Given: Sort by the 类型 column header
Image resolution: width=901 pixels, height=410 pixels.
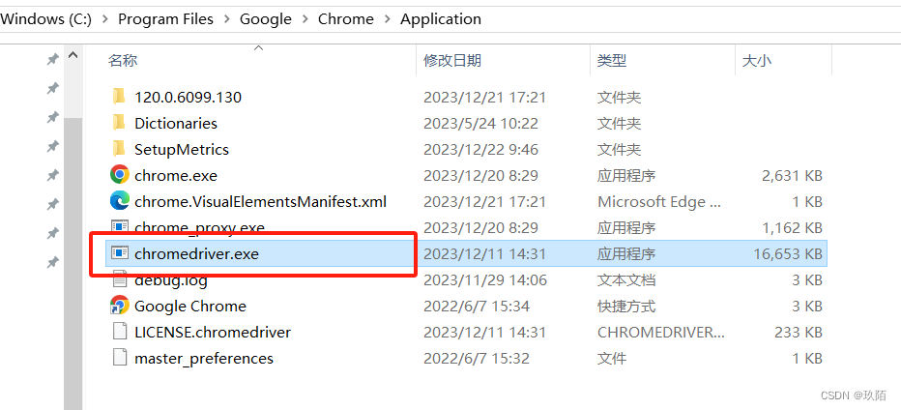Looking at the screenshot, I should (x=611, y=60).
